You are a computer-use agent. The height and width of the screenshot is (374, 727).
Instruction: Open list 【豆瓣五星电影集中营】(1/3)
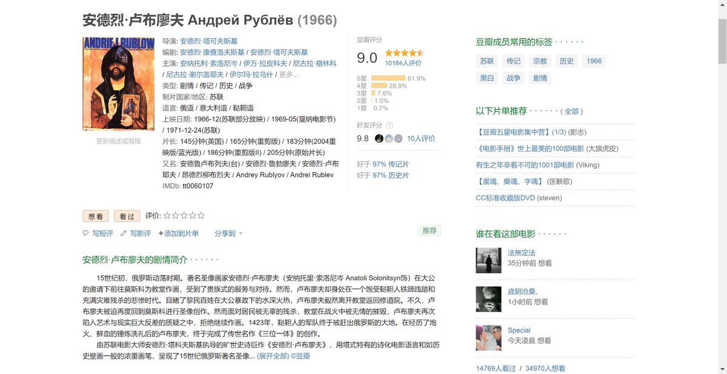click(521, 132)
